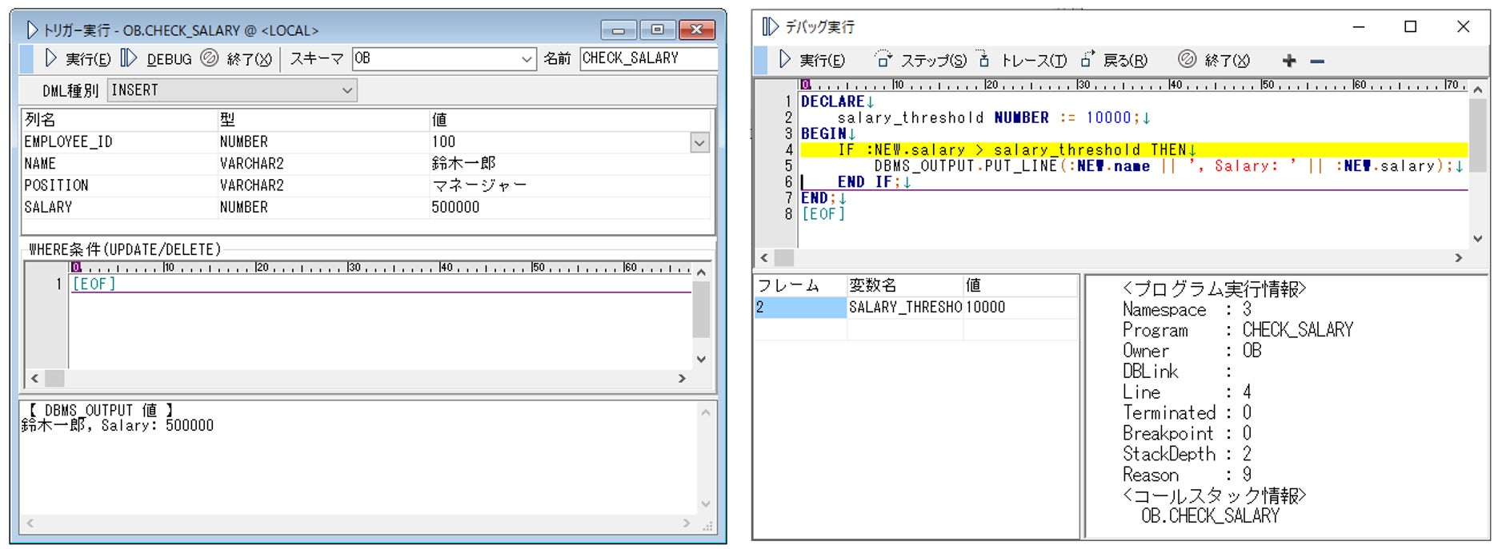
Task: Click 終了(X) in the trigger execution window
Action: pyautogui.click(x=237, y=58)
